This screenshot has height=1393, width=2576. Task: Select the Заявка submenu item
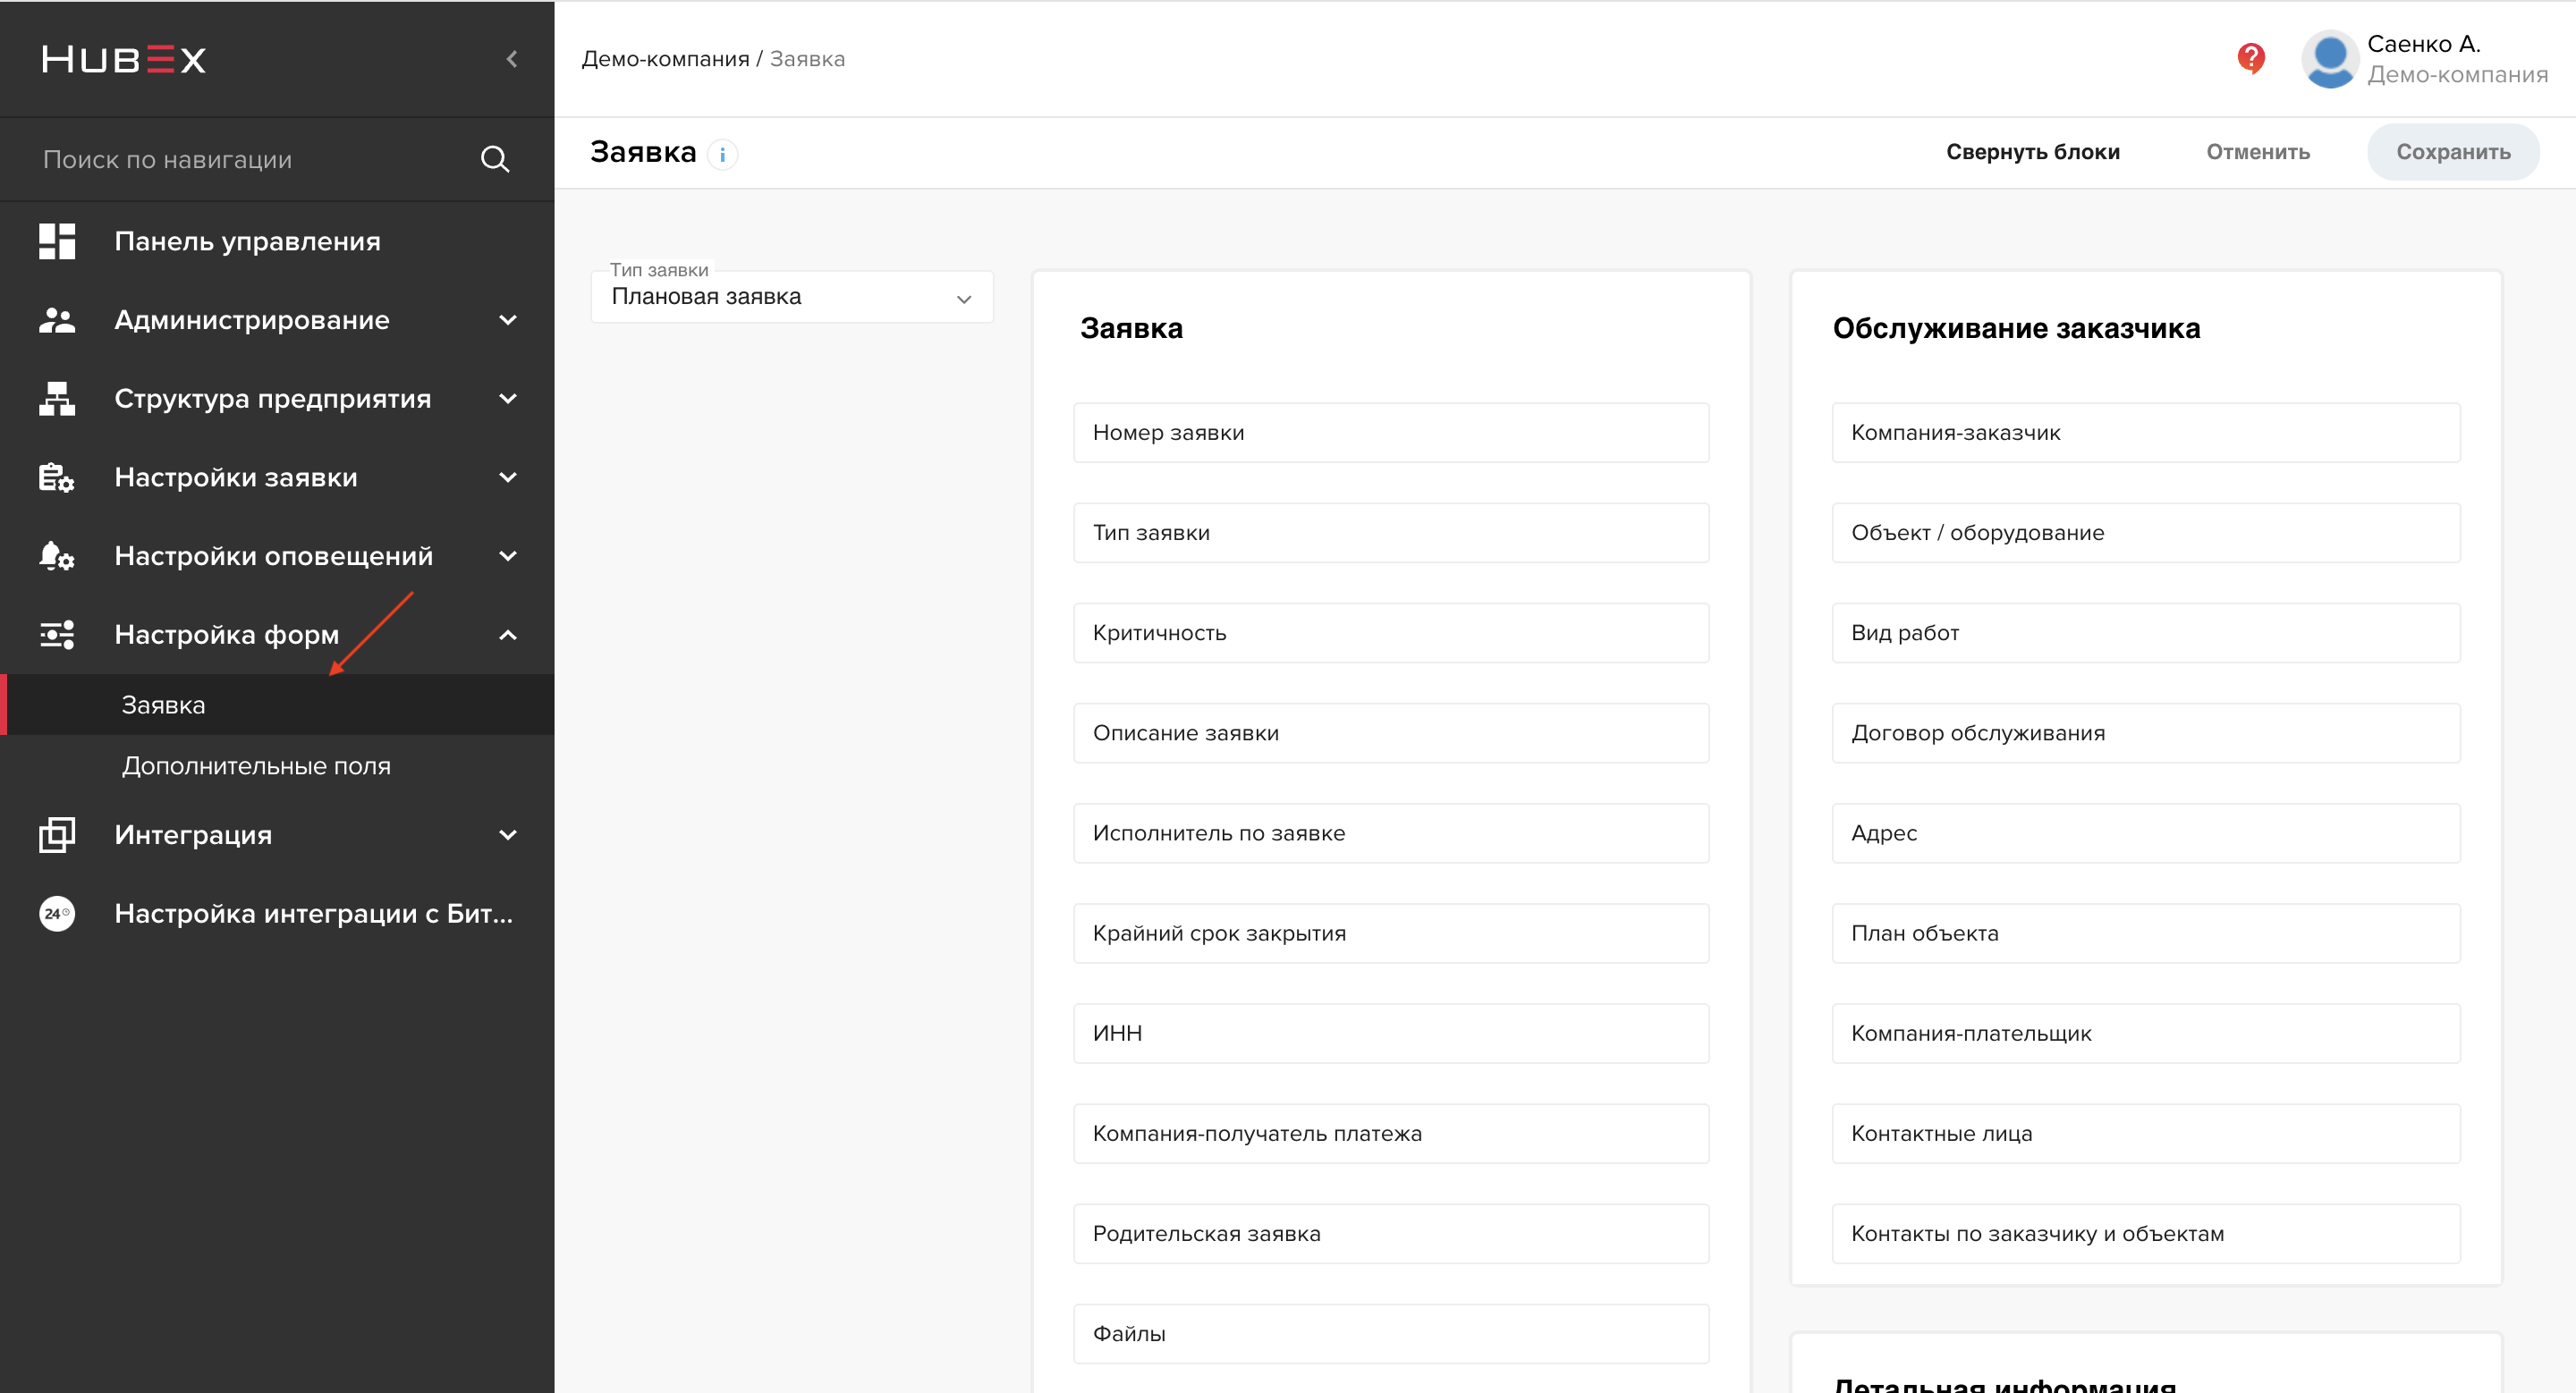click(x=164, y=705)
